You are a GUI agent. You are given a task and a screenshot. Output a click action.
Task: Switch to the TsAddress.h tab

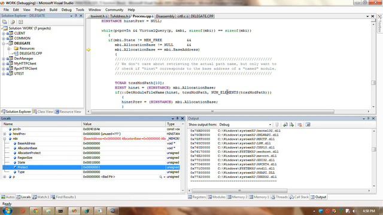pos(119,16)
